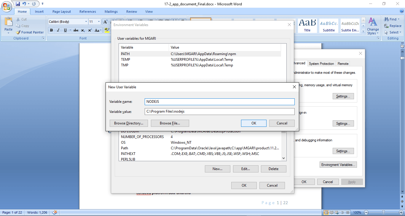Grow the font size

[x=105, y=22]
